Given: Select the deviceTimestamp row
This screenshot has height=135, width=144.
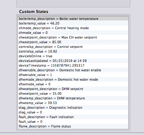Looking at the screenshot, I should pyautogui.click(x=73, y=66).
